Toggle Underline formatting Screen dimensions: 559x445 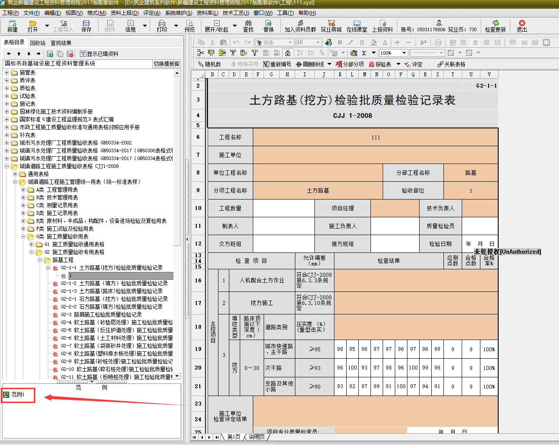362,43
